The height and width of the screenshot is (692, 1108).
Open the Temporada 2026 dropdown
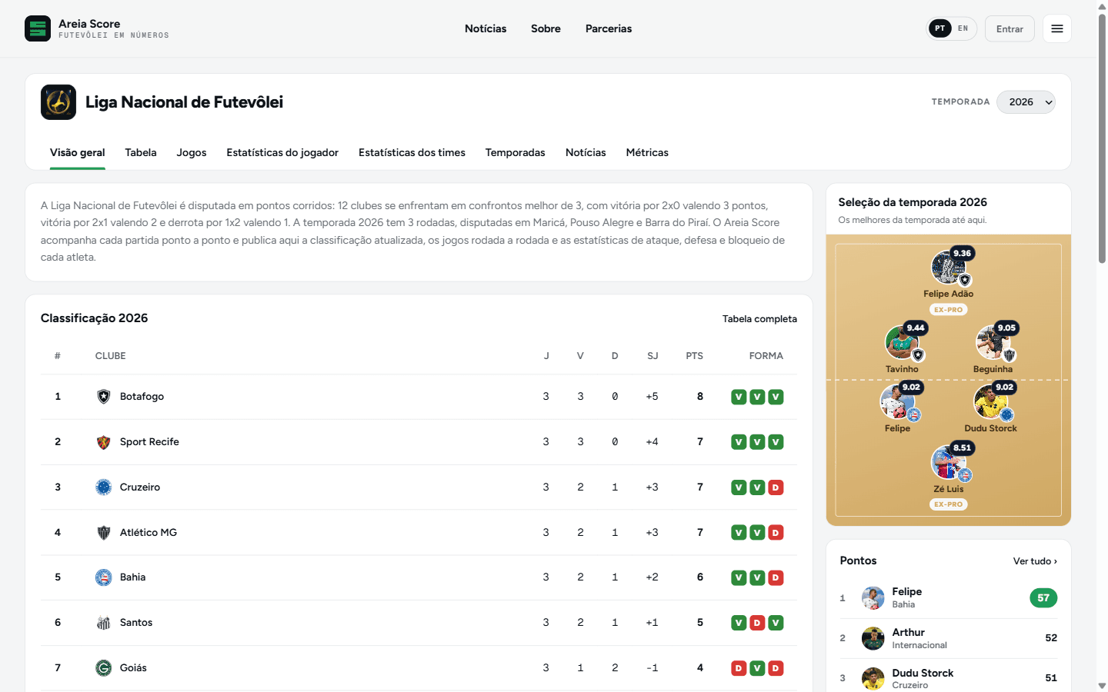tap(1026, 102)
